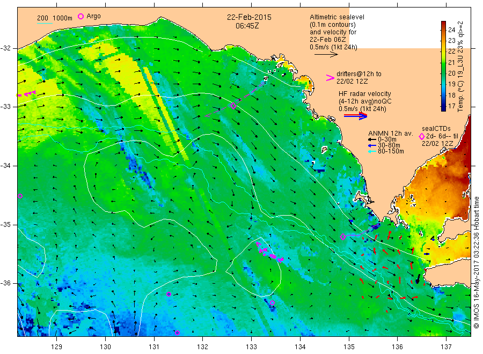Click the Argo float circle near 131.5E bottom edge
This screenshot has height=354, width=483.
tap(177, 333)
